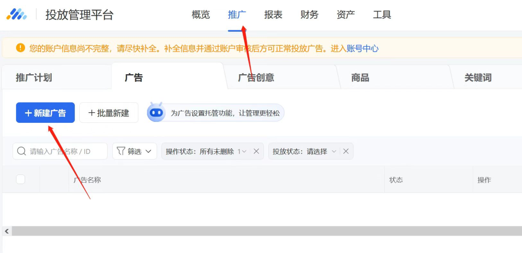Click the orange warning icon in banner

pyautogui.click(x=20, y=48)
